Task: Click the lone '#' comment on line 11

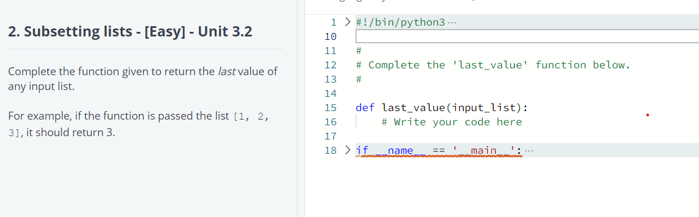Action: (359, 51)
